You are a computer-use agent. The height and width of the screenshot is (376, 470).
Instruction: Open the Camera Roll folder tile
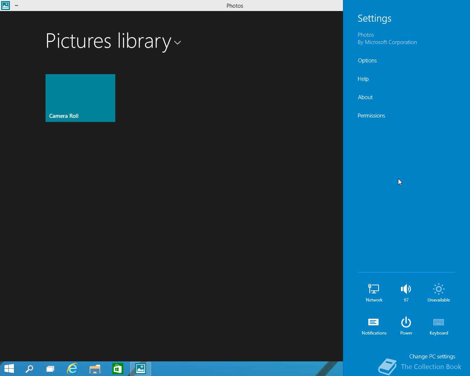(80, 98)
